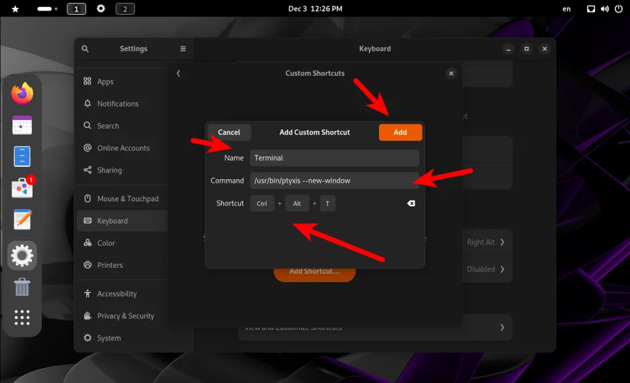Open the clock showing Dec 3 12:26 PM
This screenshot has width=630, height=383.
(316, 9)
